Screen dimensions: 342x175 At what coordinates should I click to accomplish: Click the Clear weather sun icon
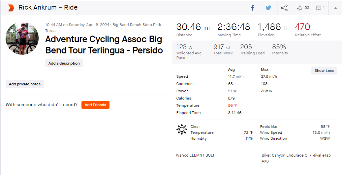point(182,130)
